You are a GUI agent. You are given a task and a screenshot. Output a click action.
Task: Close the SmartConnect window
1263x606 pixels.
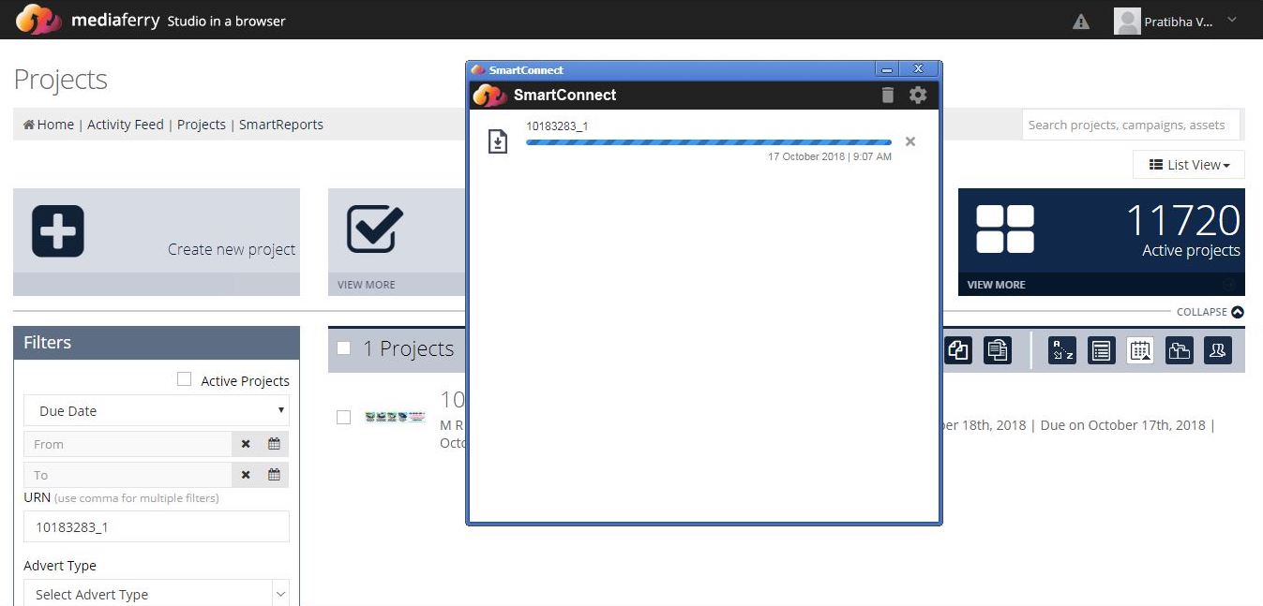pyautogui.click(x=919, y=69)
